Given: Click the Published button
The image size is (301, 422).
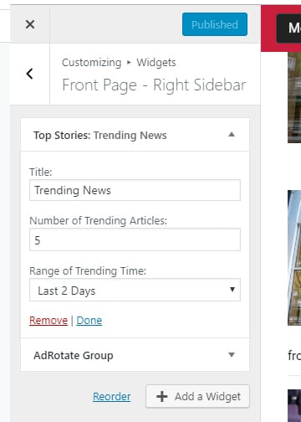Looking at the screenshot, I should click(215, 24).
